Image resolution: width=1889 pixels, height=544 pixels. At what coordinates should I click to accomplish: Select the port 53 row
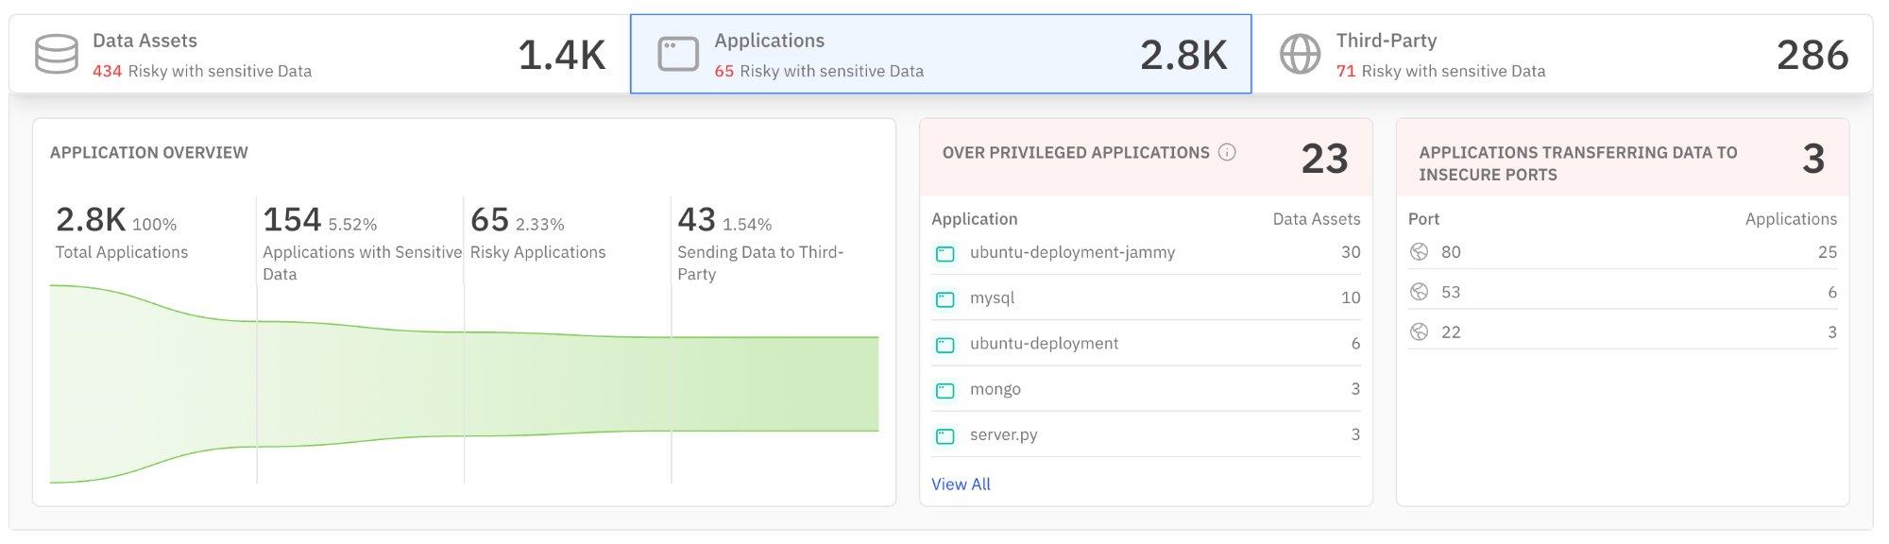[x=1621, y=293]
